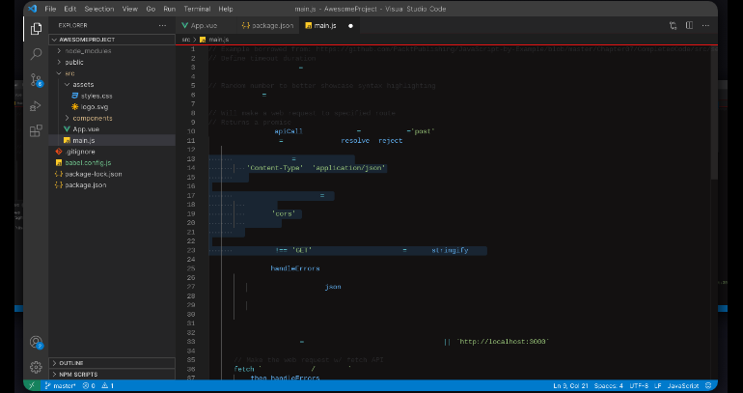Click the editor vertical scrollbar
This screenshot has height=393, width=743.
(x=714, y=112)
